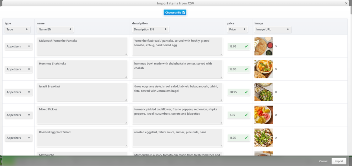The image size is (352, 166).
Task: Remove the Mixed Pickles image
Action: 276,115
